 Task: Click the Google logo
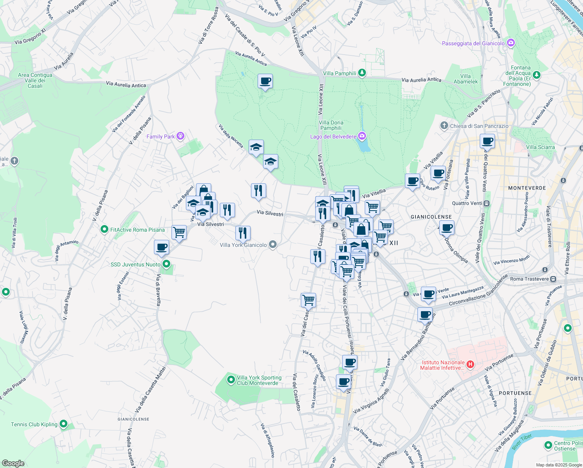point(13,463)
